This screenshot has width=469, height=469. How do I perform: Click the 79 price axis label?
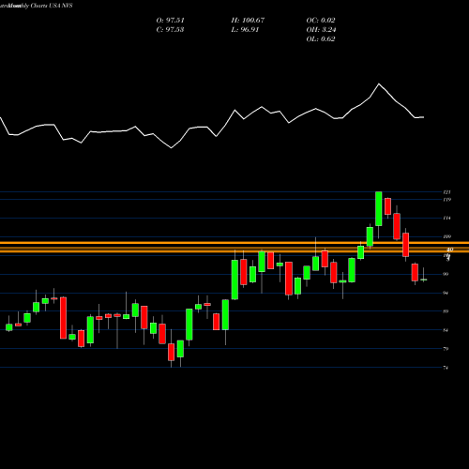pos(446,349)
